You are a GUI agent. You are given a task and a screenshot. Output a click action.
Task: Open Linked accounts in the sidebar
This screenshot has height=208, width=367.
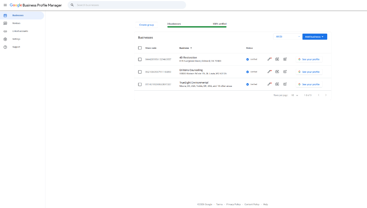[x=22, y=31]
